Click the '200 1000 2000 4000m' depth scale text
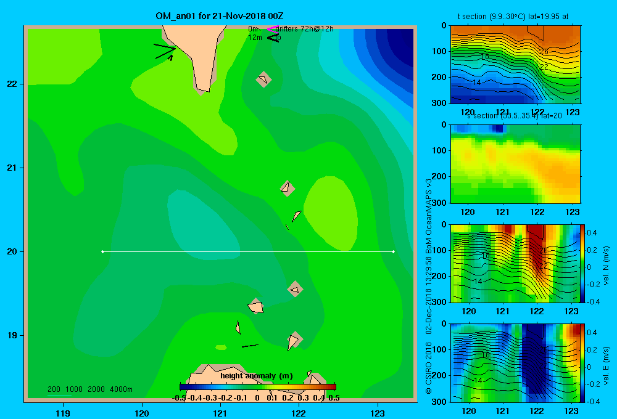Viewport: 617px width, 419px height. pos(90,389)
